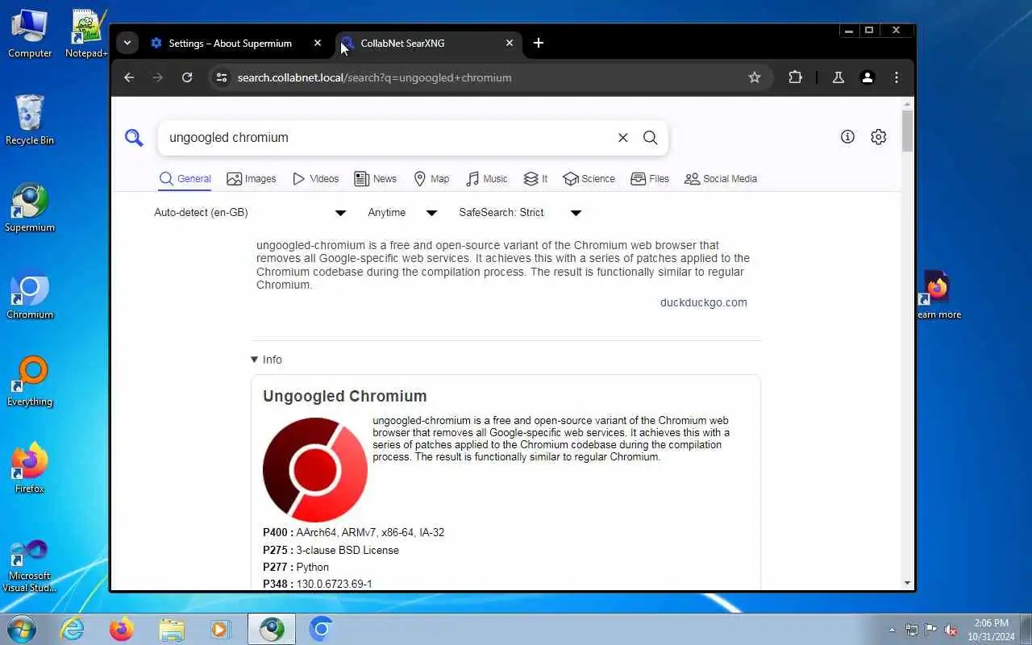Image resolution: width=1032 pixels, height=645 pixels.
Task: Submit search with magnifier button
Action: (x=651, y=138)
